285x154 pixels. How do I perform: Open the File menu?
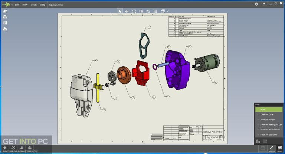(17, 5)
